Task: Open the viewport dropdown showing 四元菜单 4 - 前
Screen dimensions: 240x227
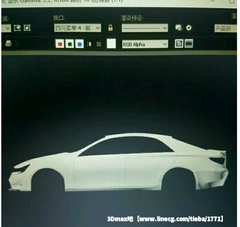Action: (77, 28)
